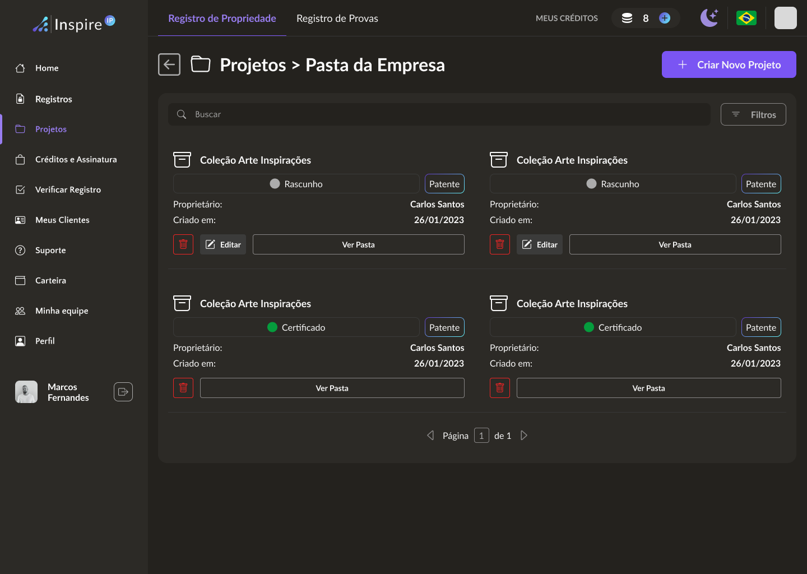Open Verificar Registro in the sidebar
This screenshot has height=574, width=807.
tap(68, 189)
